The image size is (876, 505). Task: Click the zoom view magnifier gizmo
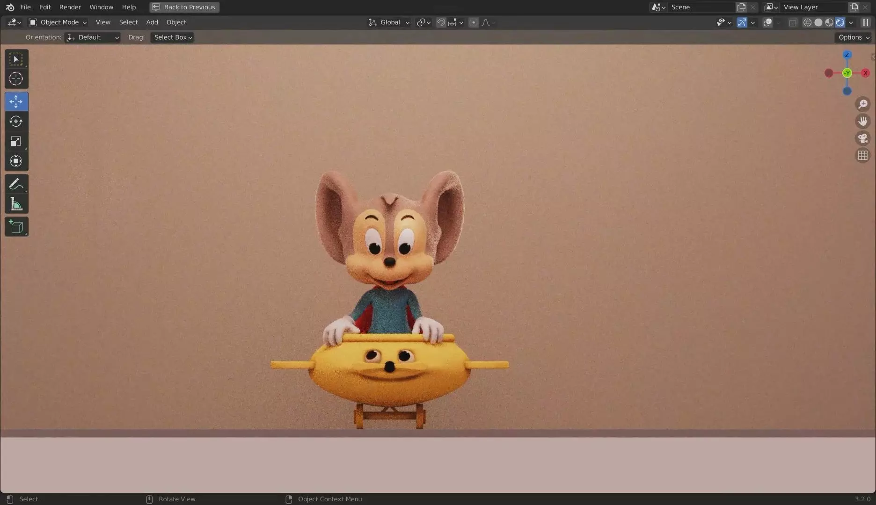click(863, 104)
